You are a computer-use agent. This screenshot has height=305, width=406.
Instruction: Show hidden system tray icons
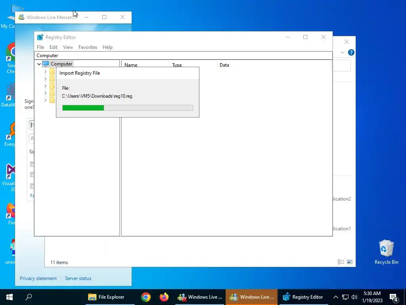click(x=335, y=297)
